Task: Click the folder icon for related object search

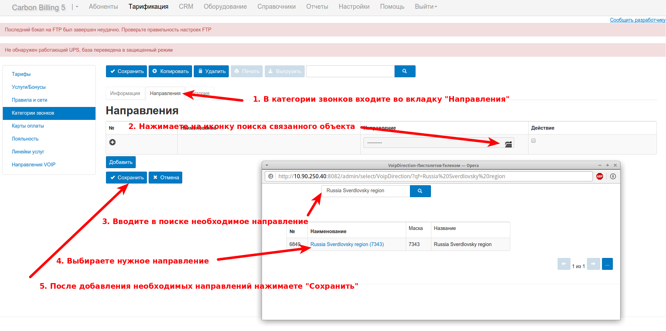Action: [x=508, y=144]
